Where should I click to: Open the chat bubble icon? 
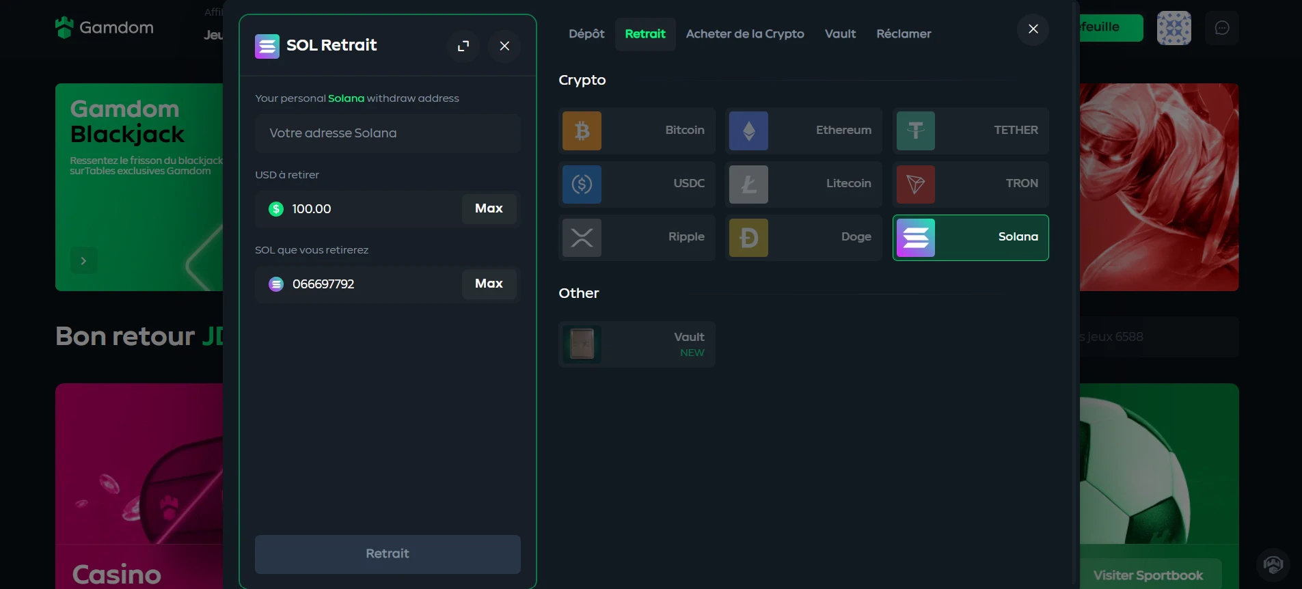[x=1222, y=28]
